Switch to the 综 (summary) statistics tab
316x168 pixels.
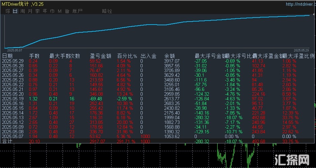point(8,11)
